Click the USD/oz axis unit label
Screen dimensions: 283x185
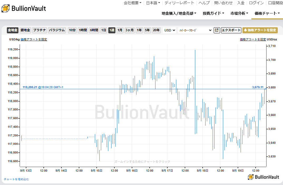(272, 39)
